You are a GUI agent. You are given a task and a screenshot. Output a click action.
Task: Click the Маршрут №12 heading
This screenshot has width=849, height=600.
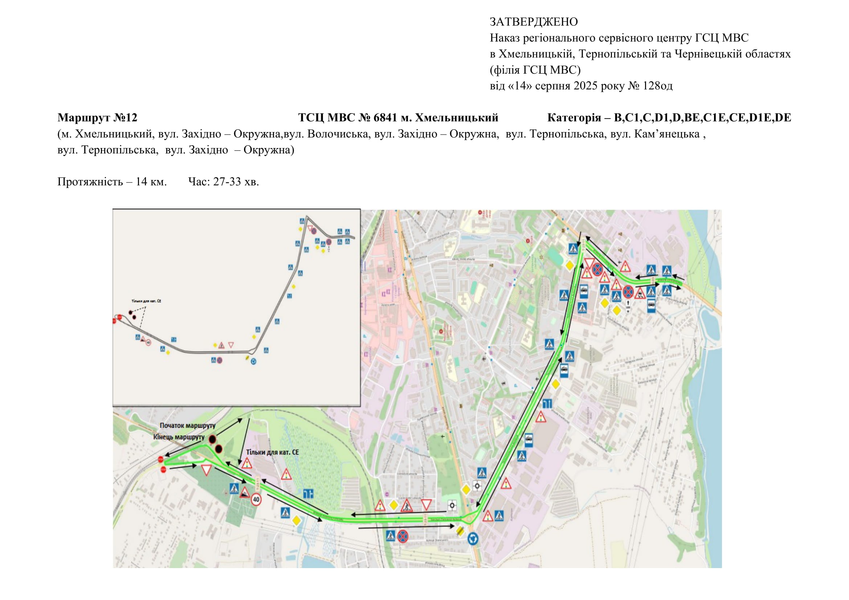97,118
